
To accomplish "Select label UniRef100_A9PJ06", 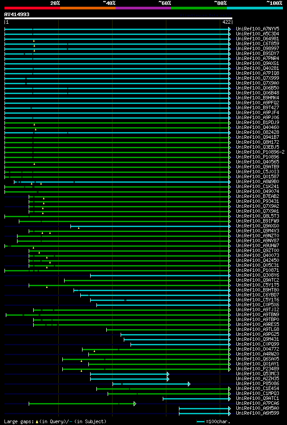I will 258,117.
